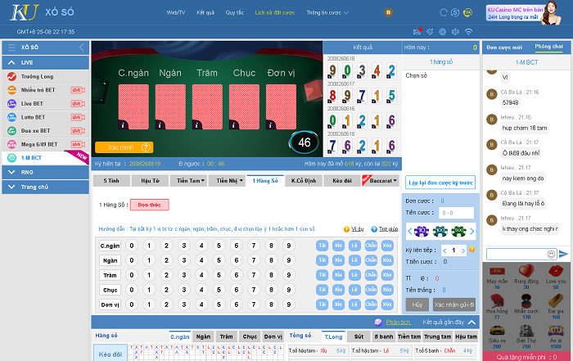Screen dimensions: 573x361
Task: Click the refresh balance icon
Action: tap(444, 13)
